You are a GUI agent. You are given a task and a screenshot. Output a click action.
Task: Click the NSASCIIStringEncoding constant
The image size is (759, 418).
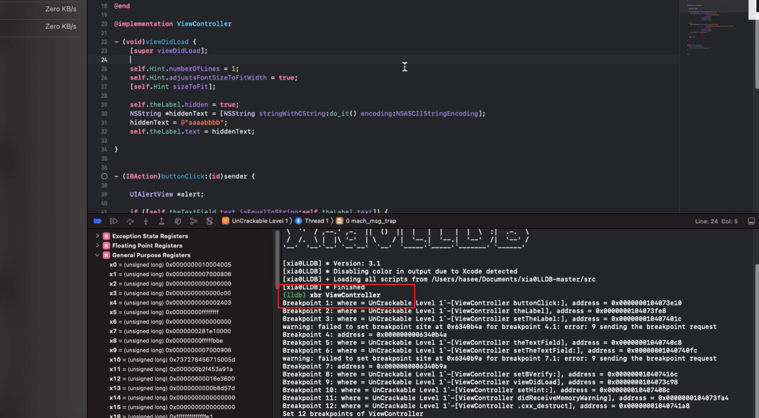tap(437, 113)
